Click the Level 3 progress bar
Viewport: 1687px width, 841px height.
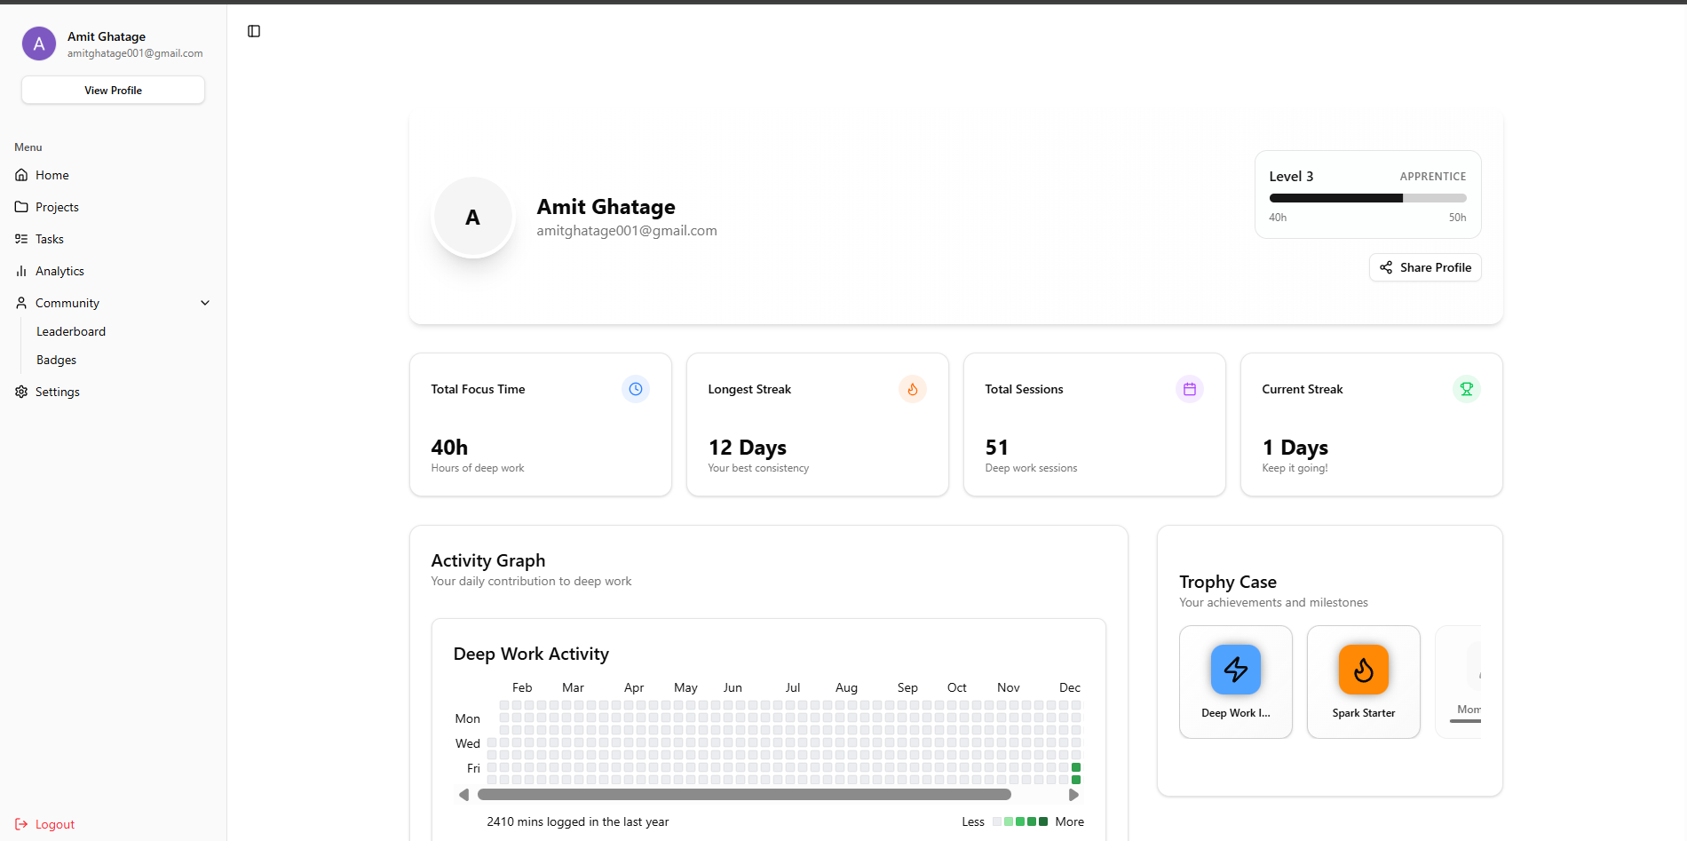pos(1367,198)
